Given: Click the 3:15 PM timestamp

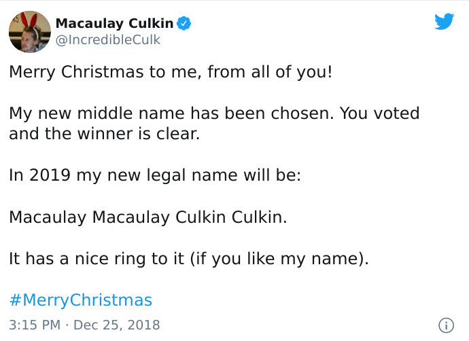Looking at the screenshot, I should [x=34, y=325].
